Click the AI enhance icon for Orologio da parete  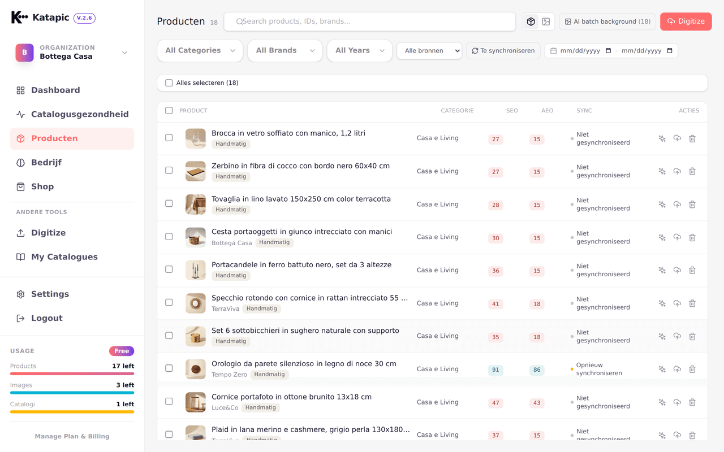[x=662, y=369]
